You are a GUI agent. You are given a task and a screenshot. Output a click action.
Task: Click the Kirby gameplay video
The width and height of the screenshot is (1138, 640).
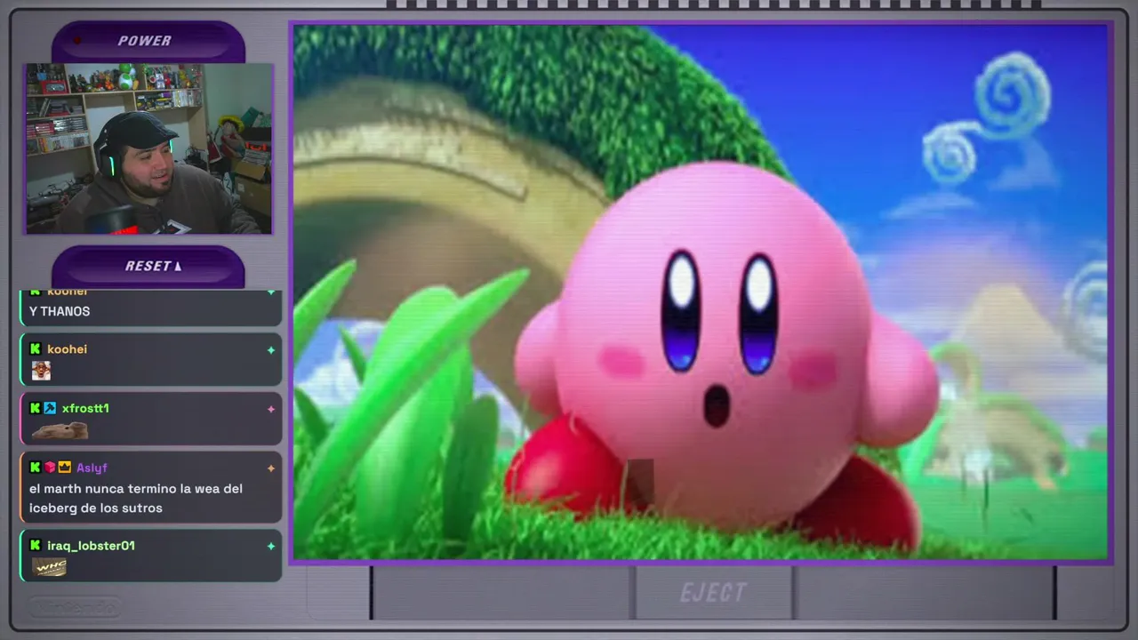[701, 292]
